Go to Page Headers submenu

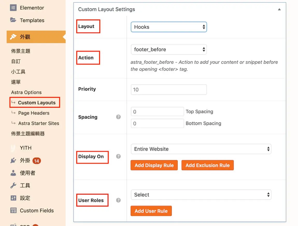34,113
